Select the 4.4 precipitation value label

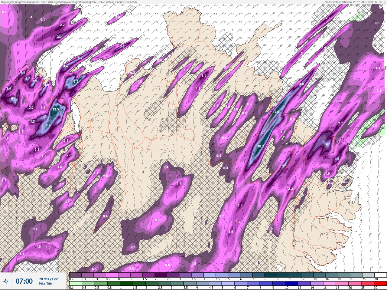(284, 166)
